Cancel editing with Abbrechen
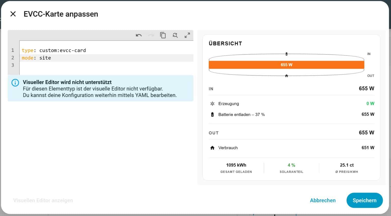 (323, 200)
